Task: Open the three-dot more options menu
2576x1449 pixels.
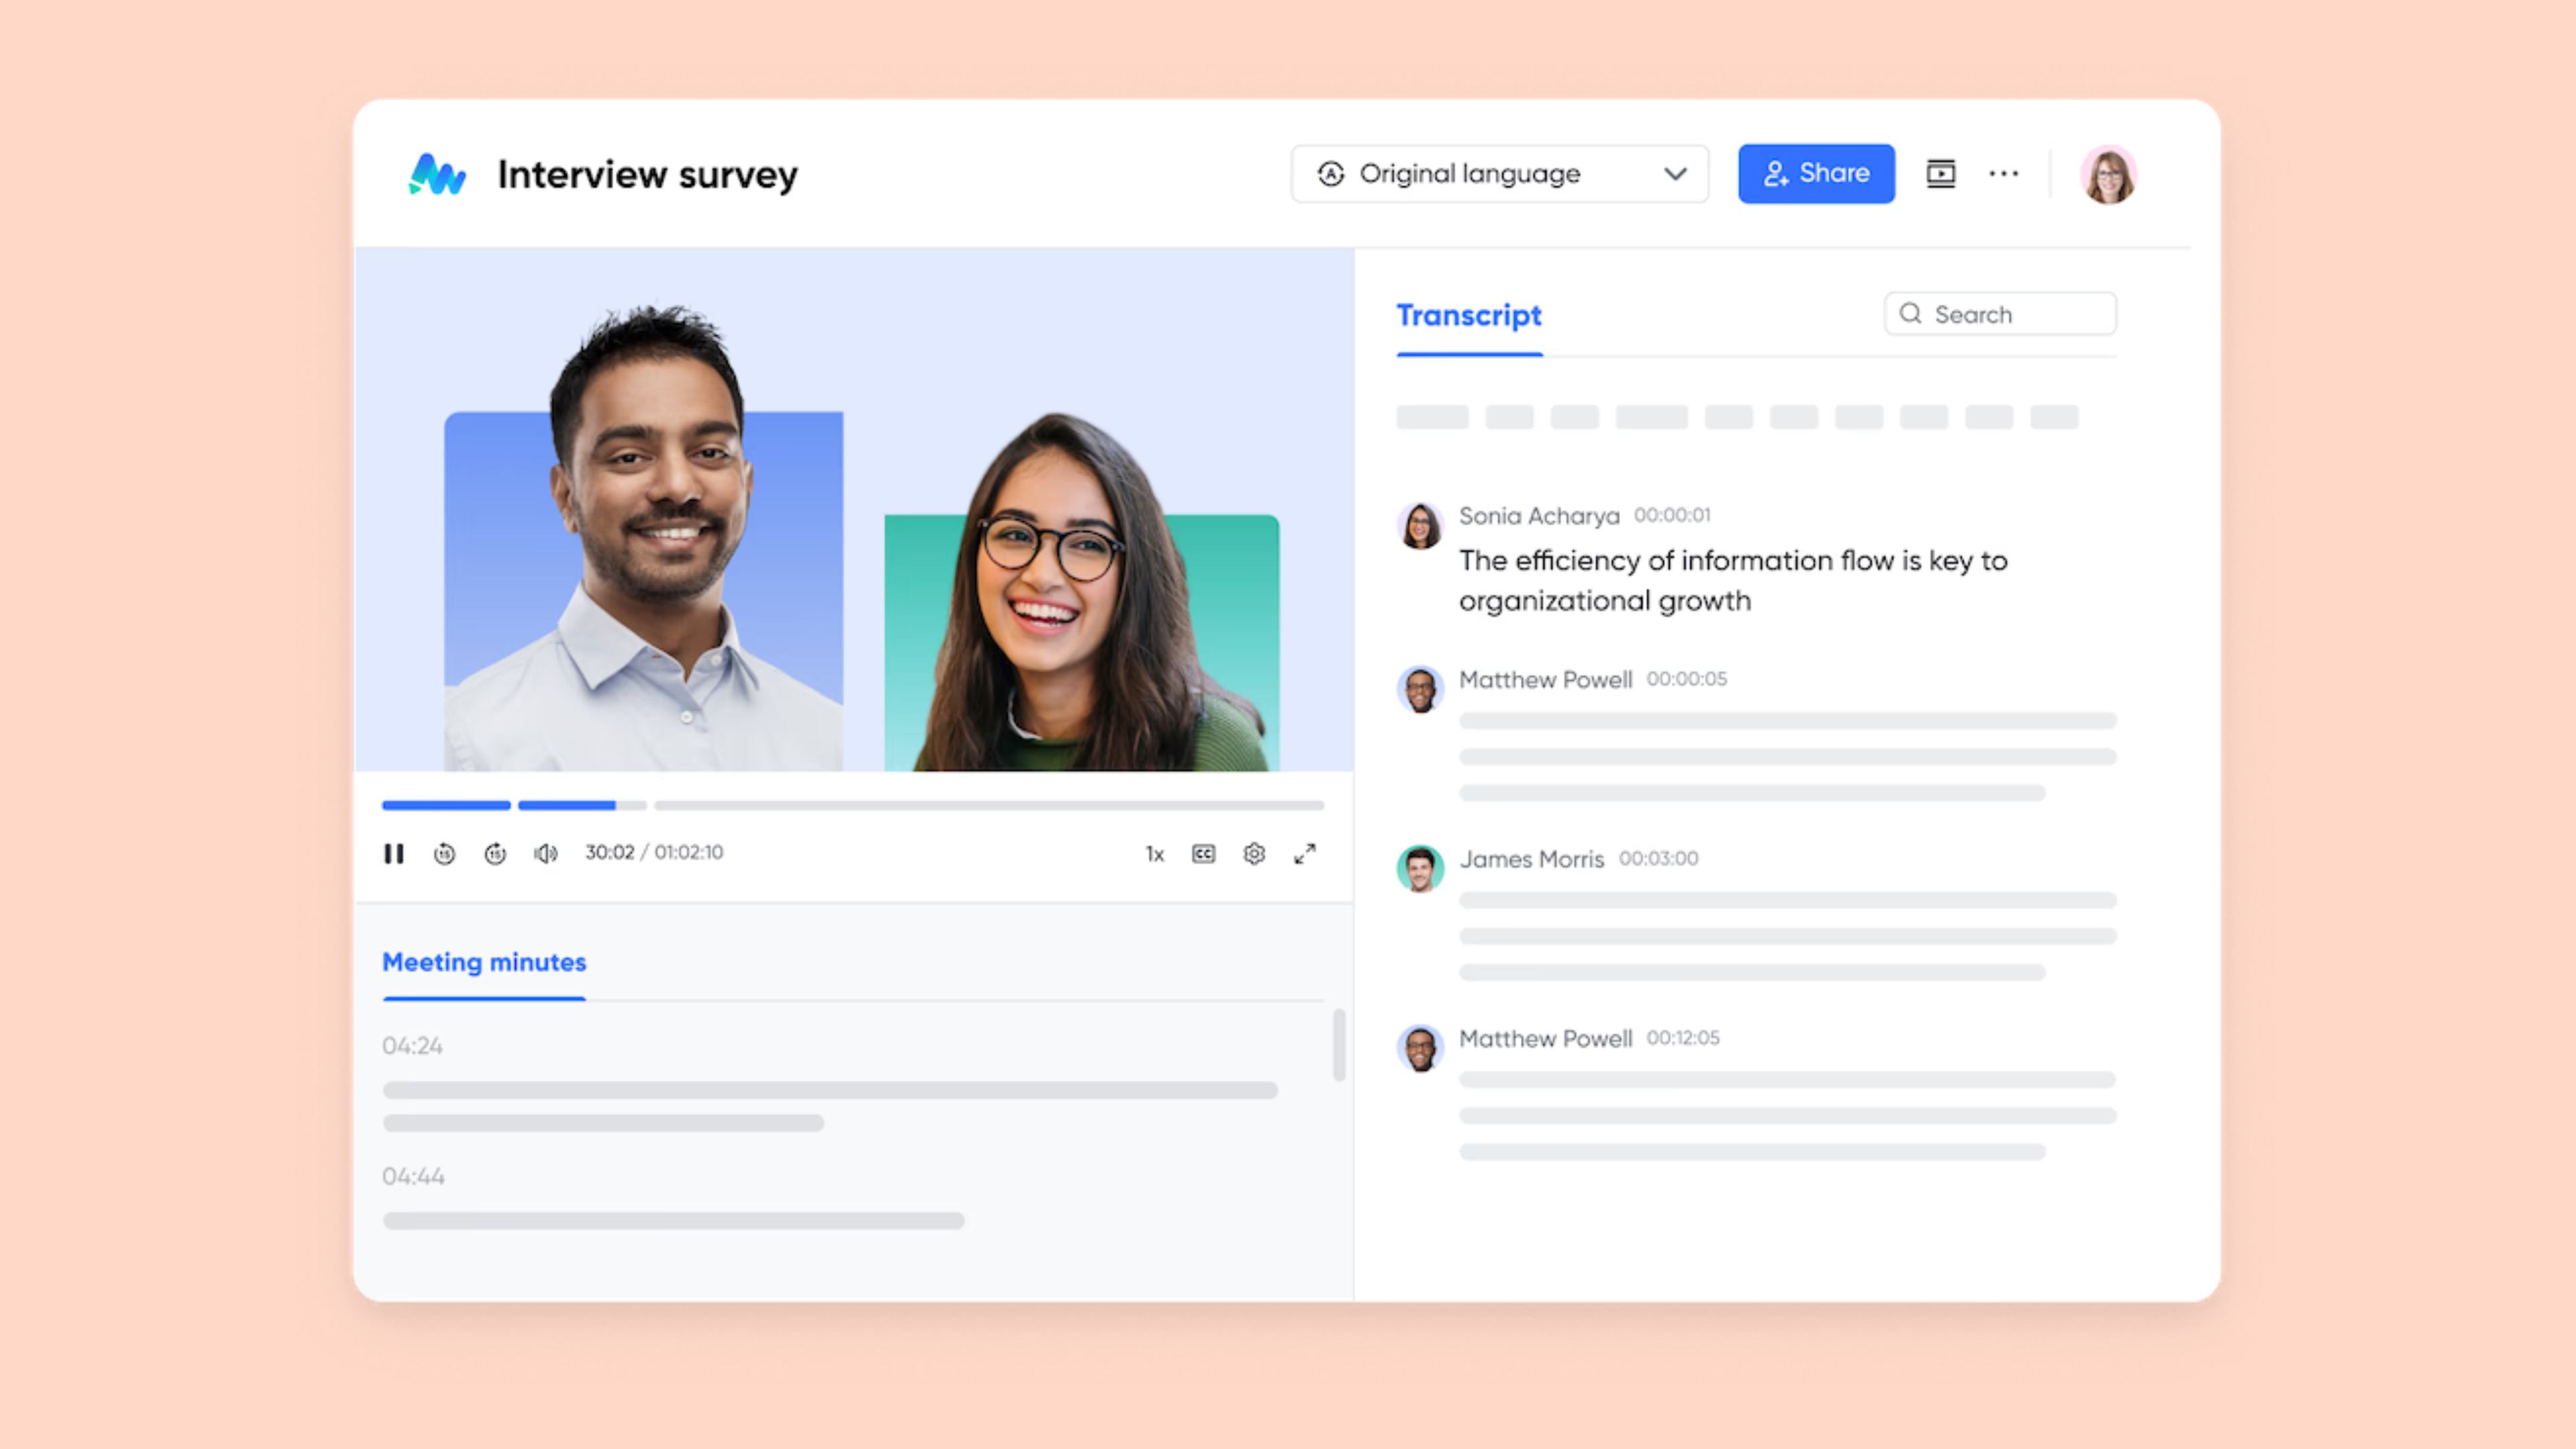Action: click(2003, 174)
